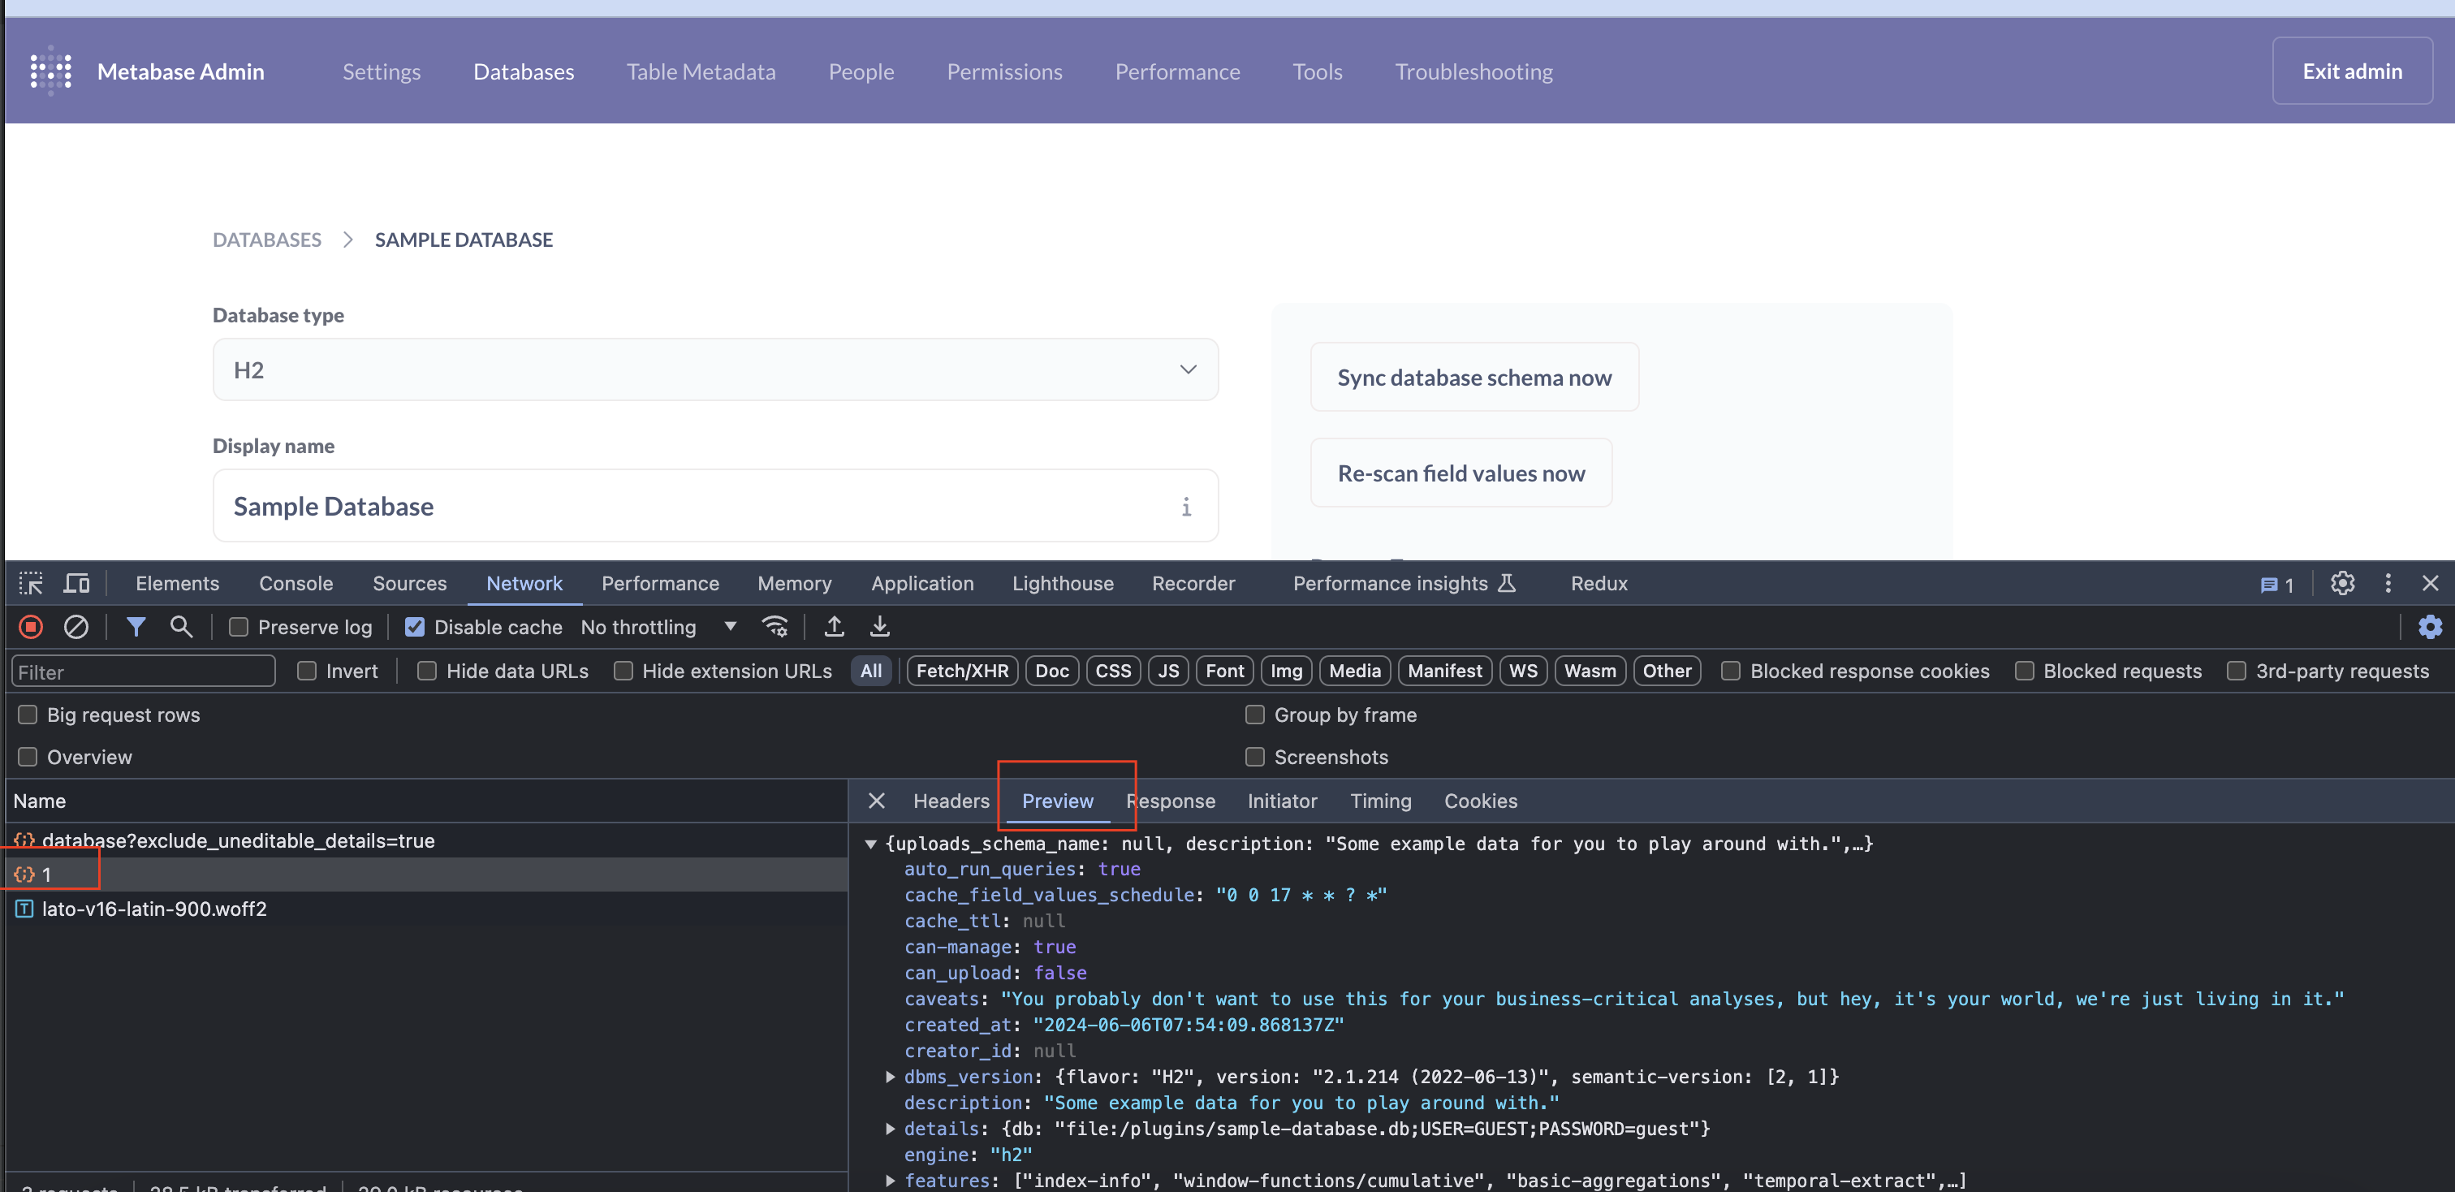This screenshot has width=2455, height=1192.
Task: Click Re-scan field values now
Action: (1461, 473)
